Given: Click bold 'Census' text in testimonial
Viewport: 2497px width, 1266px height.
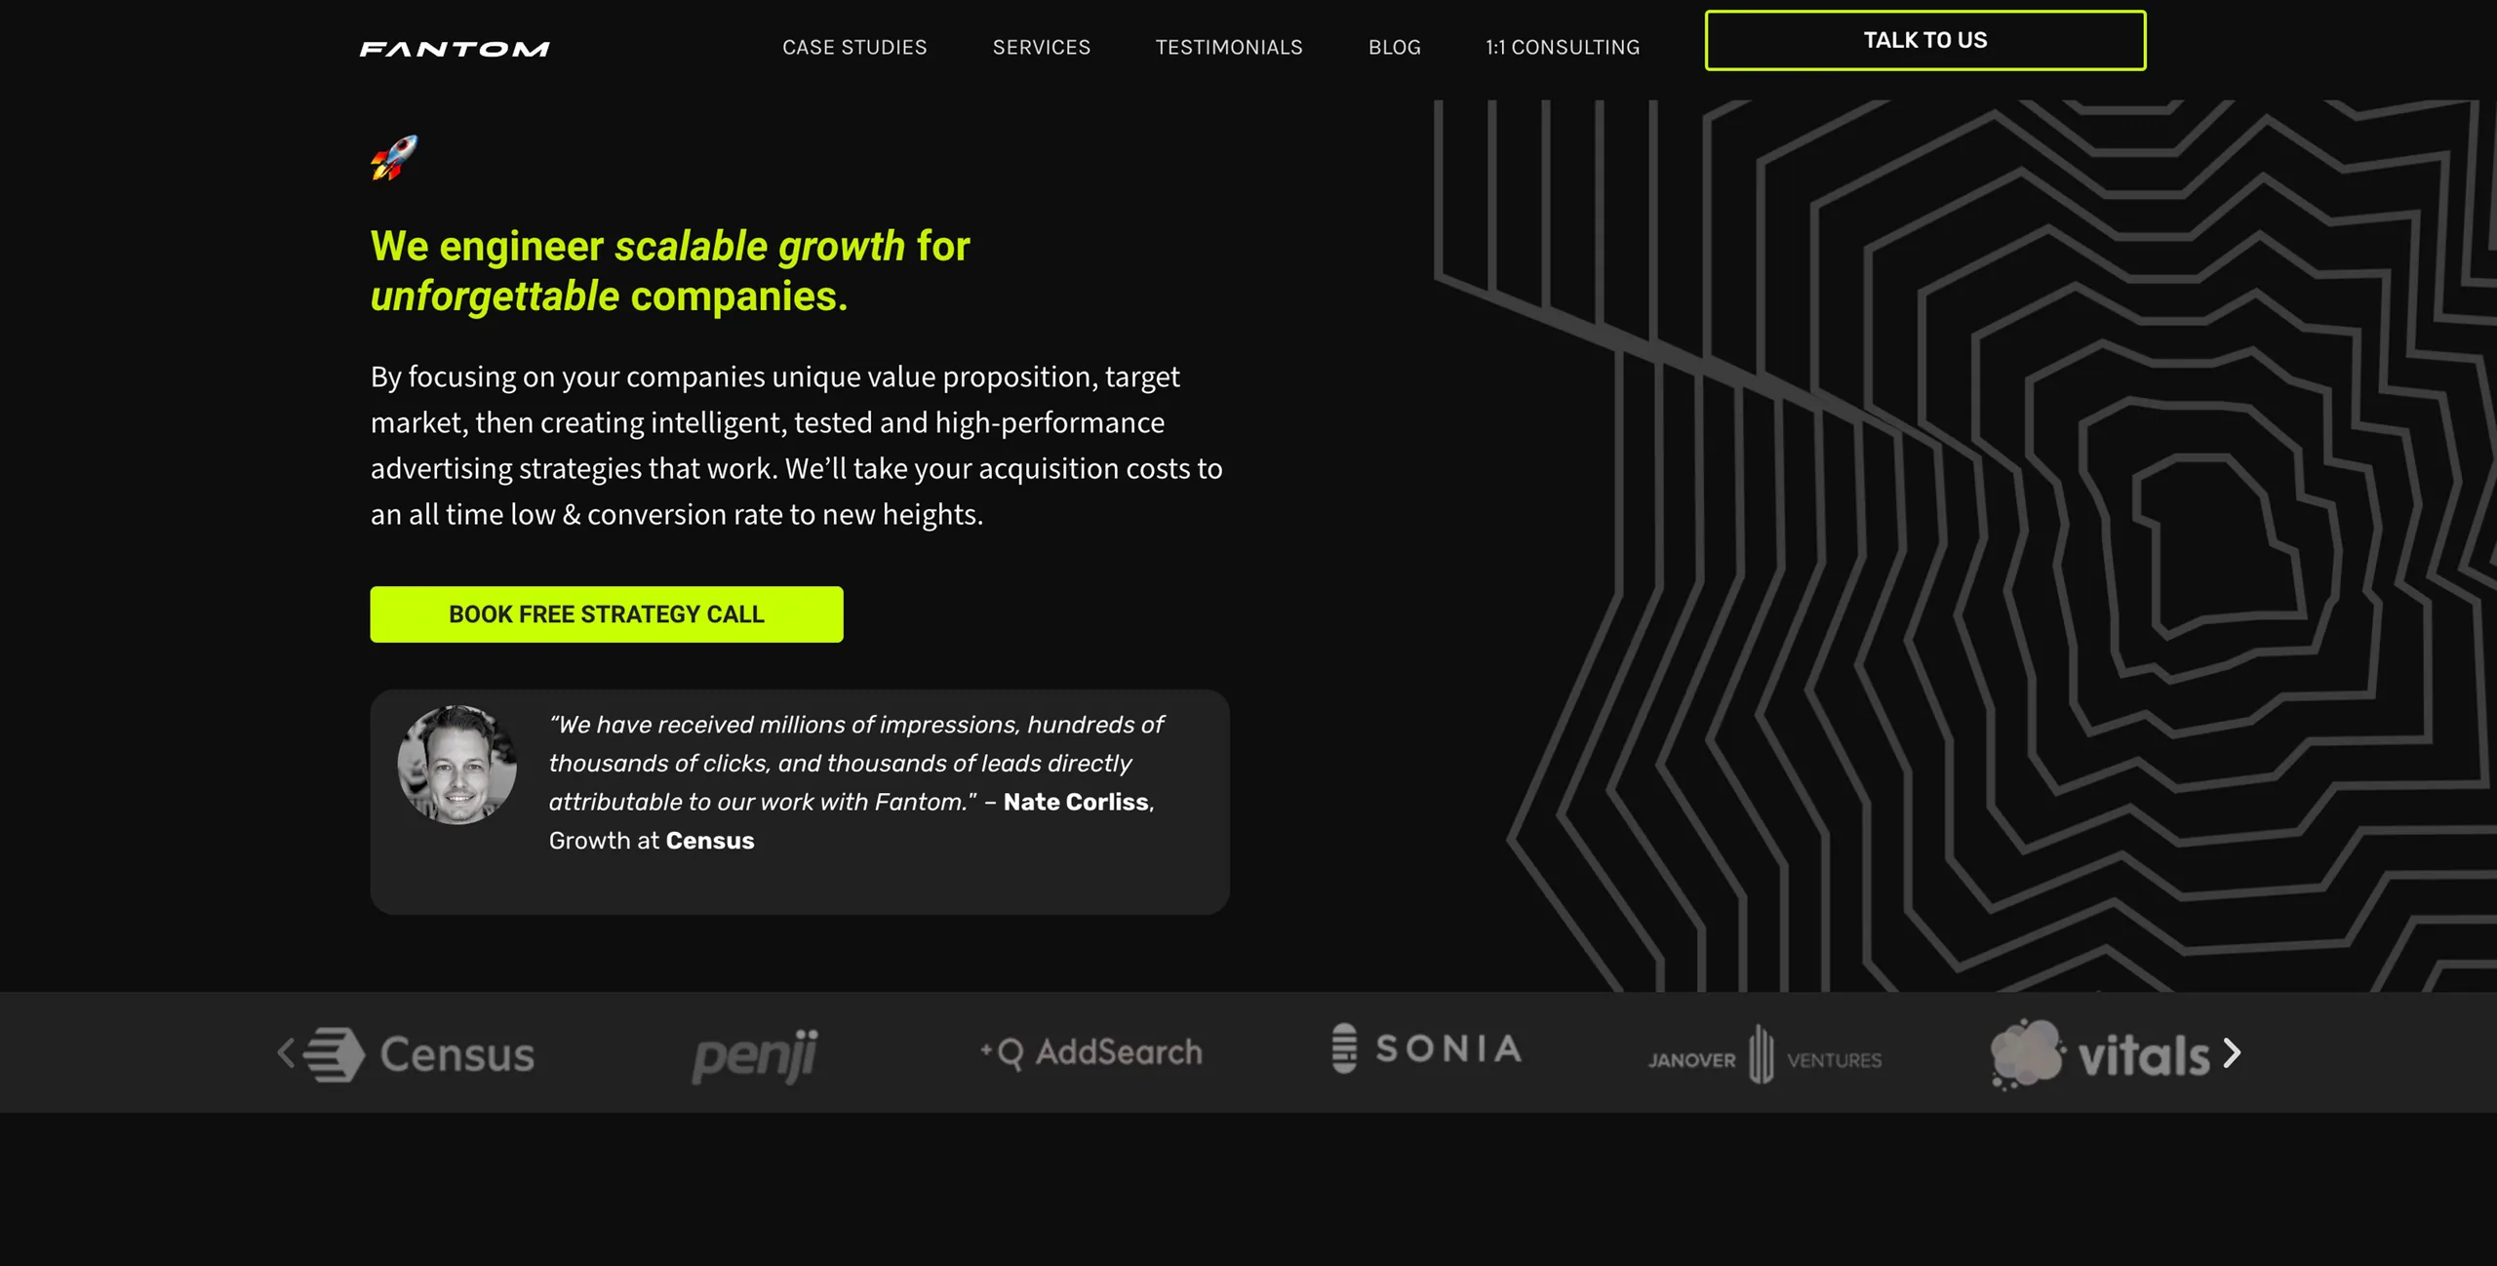Looking at the screenshot, I should (710, 841).
